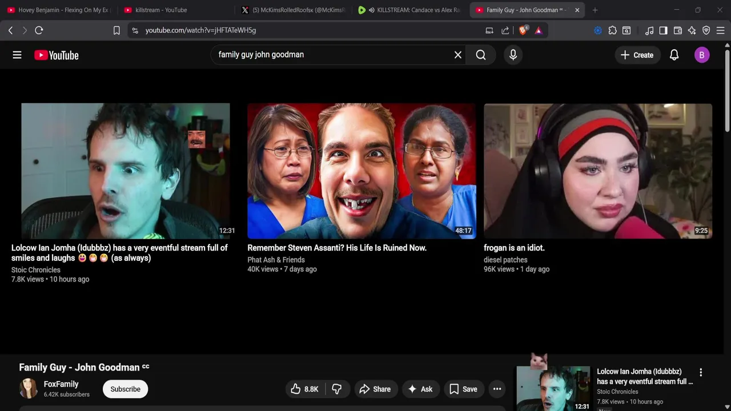Share this page from address bar
The image size is (731, 411).
click(x=505, y=30)
